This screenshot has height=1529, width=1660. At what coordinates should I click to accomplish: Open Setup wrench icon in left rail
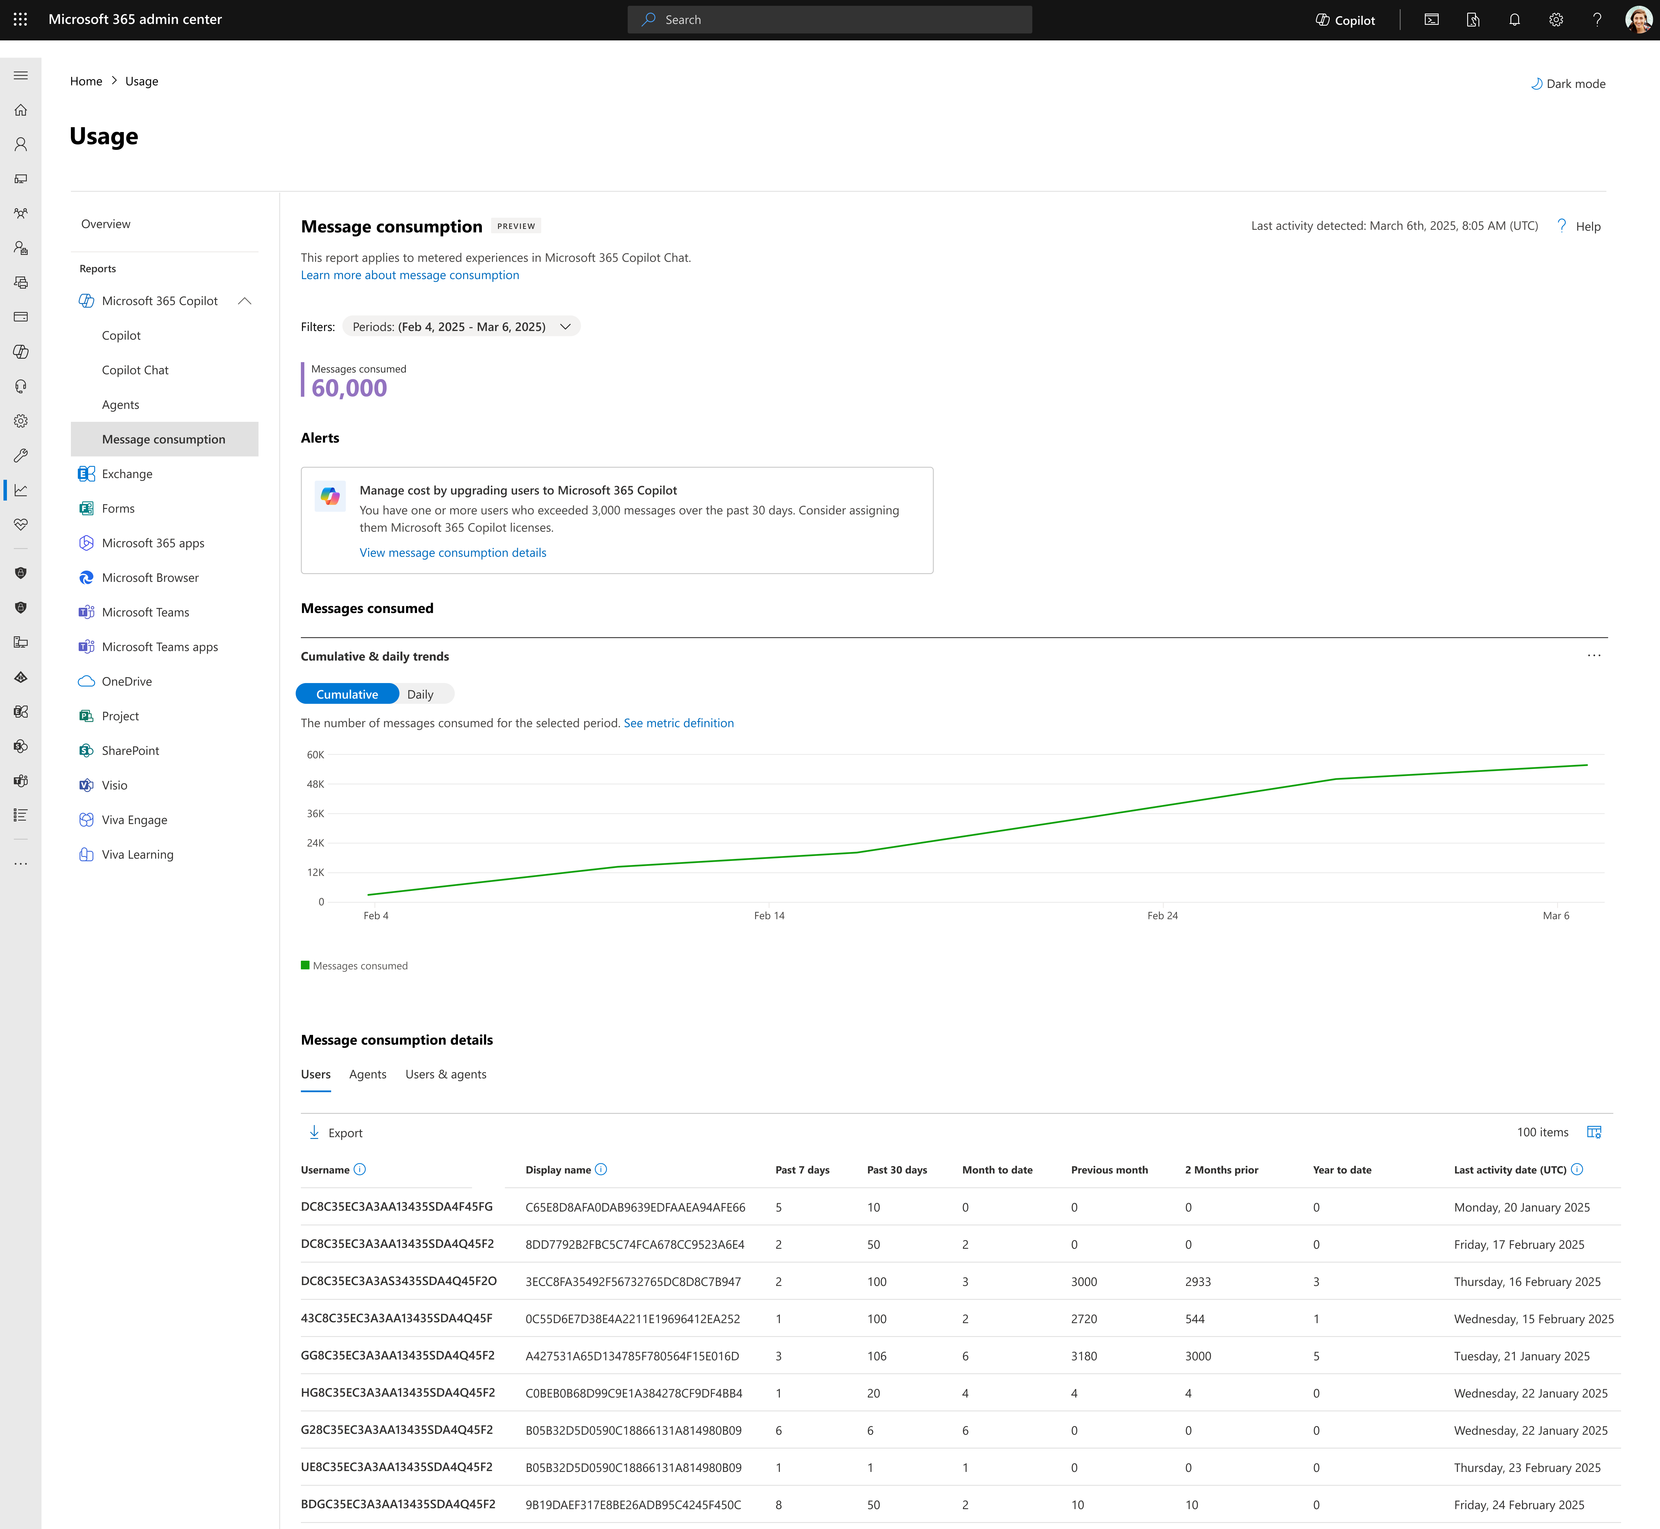(21, 456)
